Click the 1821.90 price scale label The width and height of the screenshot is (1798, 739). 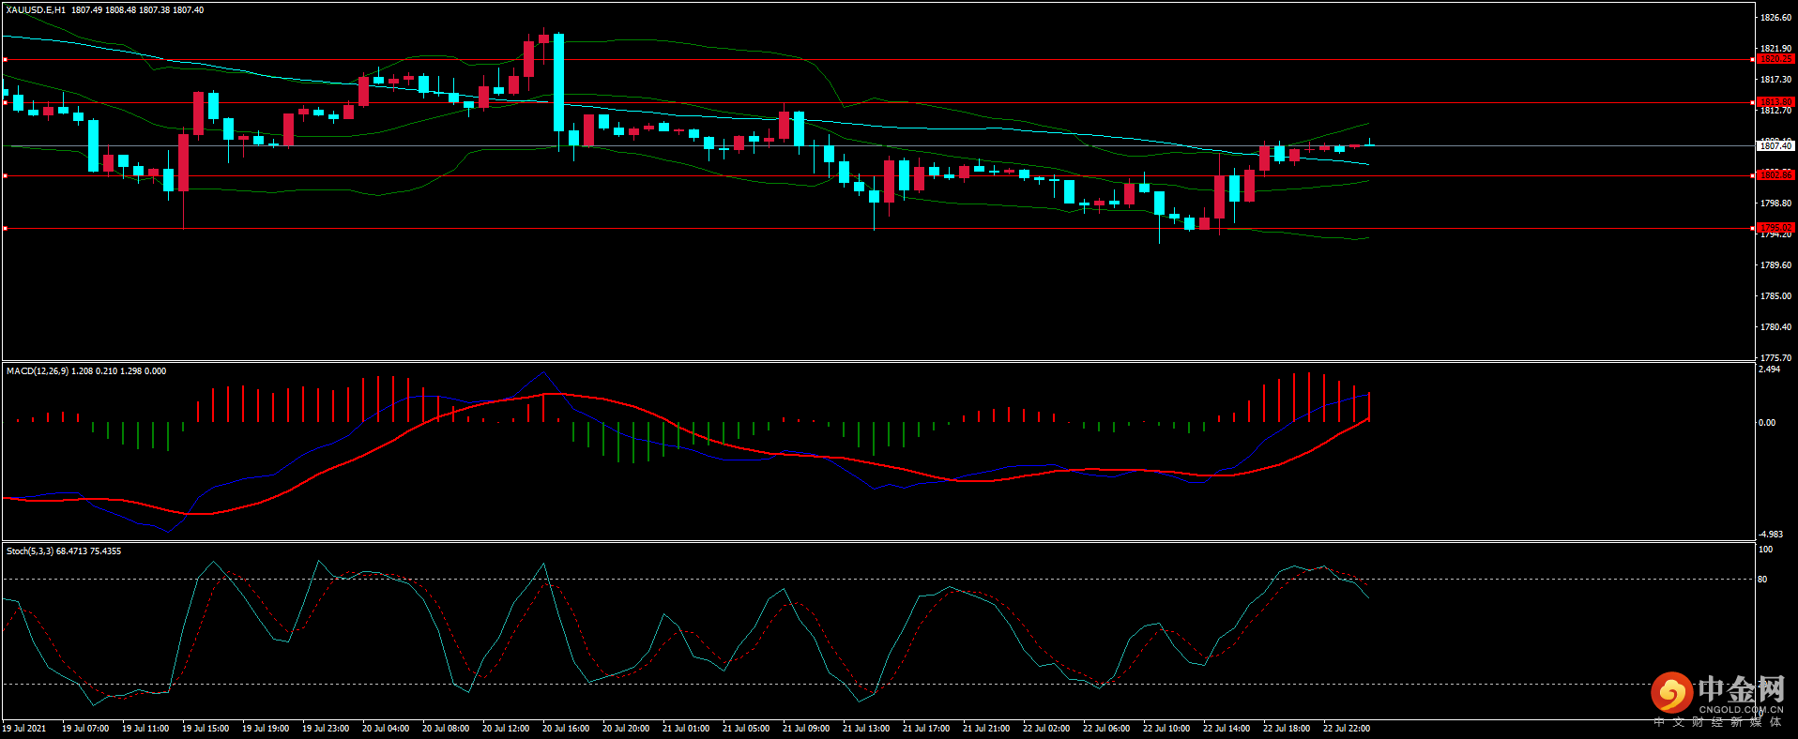point(1775,49)
